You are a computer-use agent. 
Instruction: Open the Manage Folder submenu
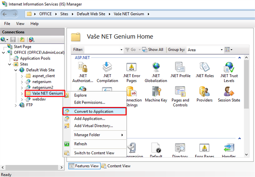[94, 135]
